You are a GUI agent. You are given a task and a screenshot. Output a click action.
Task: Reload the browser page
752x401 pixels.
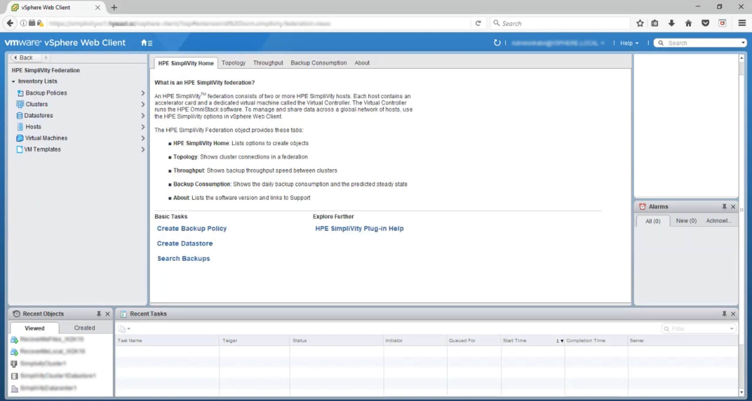(x=478, y=23)
